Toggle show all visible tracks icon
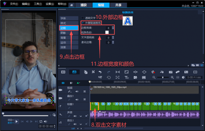 (x=63, y=83)
